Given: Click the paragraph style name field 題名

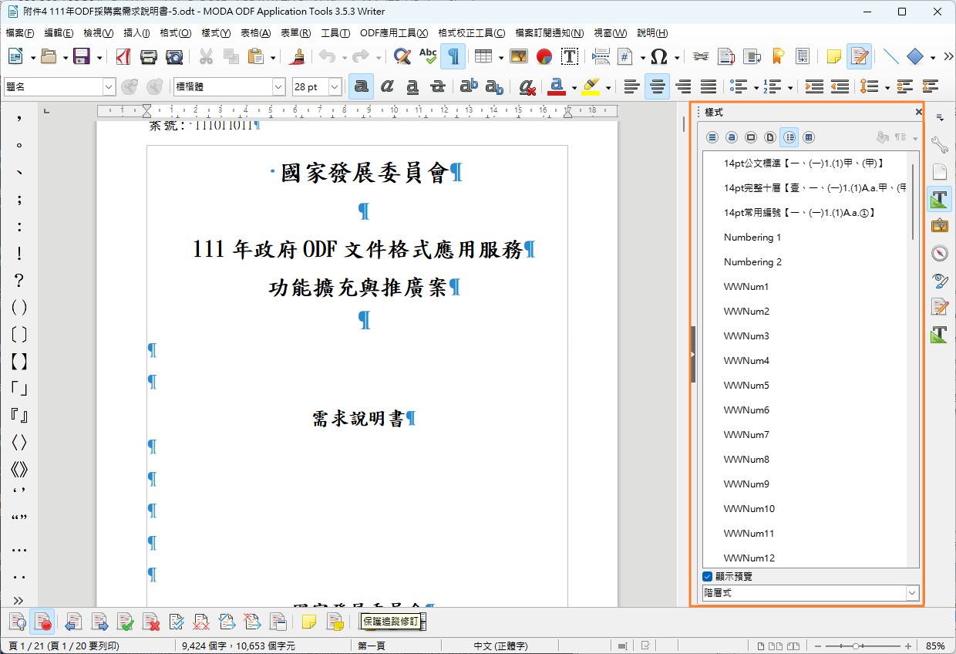Looking at the screenshot, I should [52, 87].
